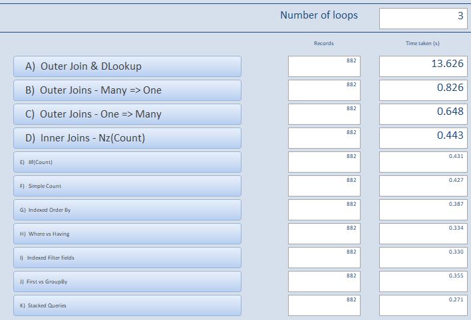
Task: Run the Outer Join & DLookup test
Action: click(x=127, y=66)
